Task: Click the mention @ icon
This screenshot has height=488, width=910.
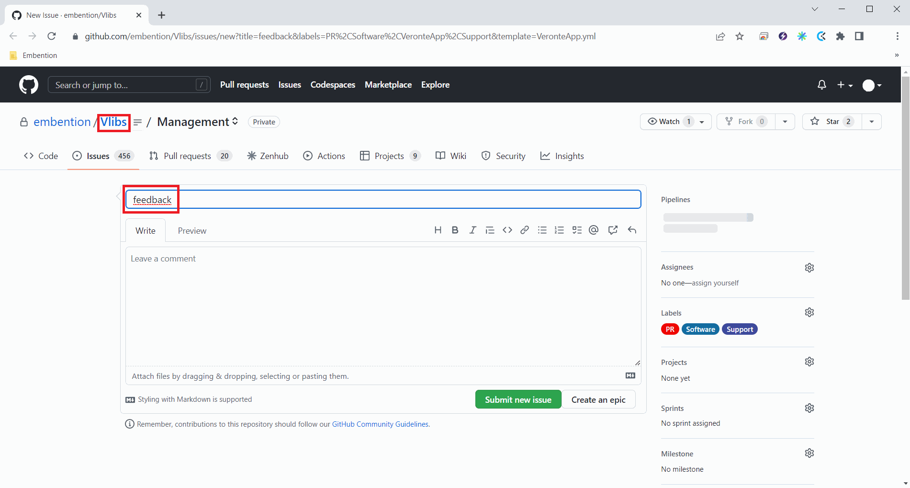Action: (x=594, y=230)
